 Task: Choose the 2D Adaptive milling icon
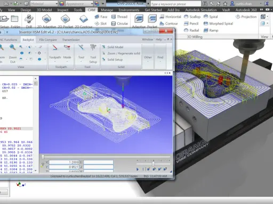pyautogui.click(x=46, y=19)
